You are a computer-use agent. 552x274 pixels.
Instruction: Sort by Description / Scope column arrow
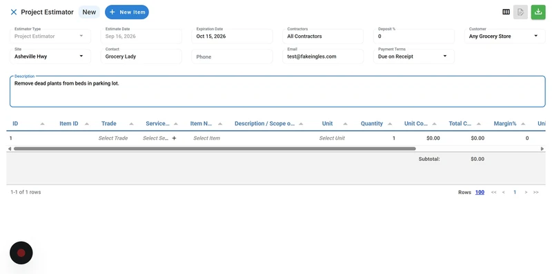click(x=301, y=124)
